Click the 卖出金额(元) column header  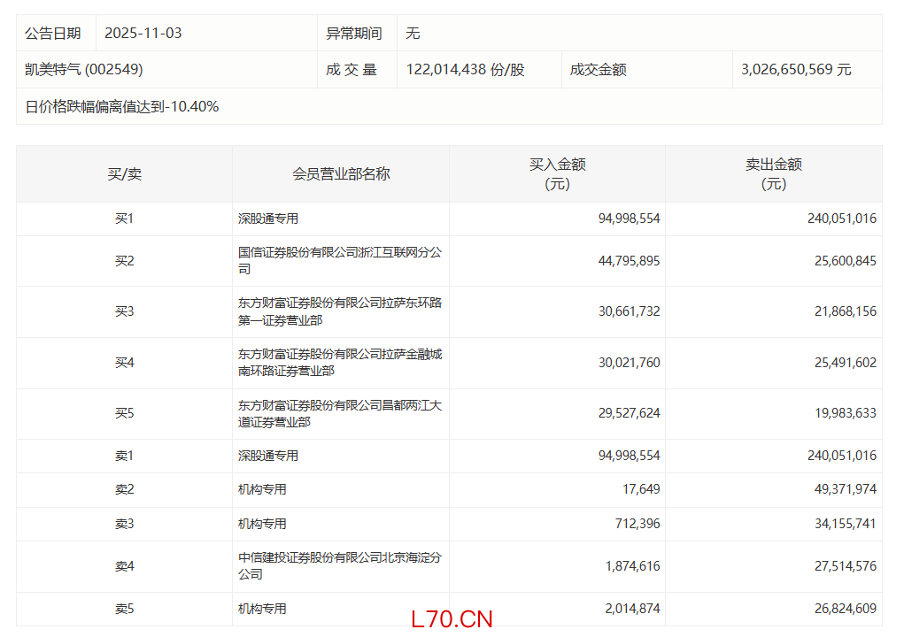pyautogui.click(x=773, y=174)
